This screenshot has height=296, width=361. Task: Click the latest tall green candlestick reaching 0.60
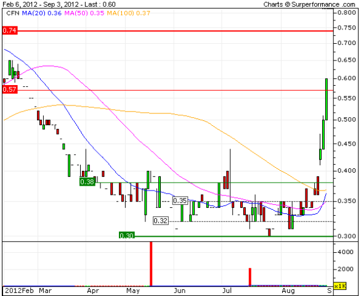click(x=327, y=99)
